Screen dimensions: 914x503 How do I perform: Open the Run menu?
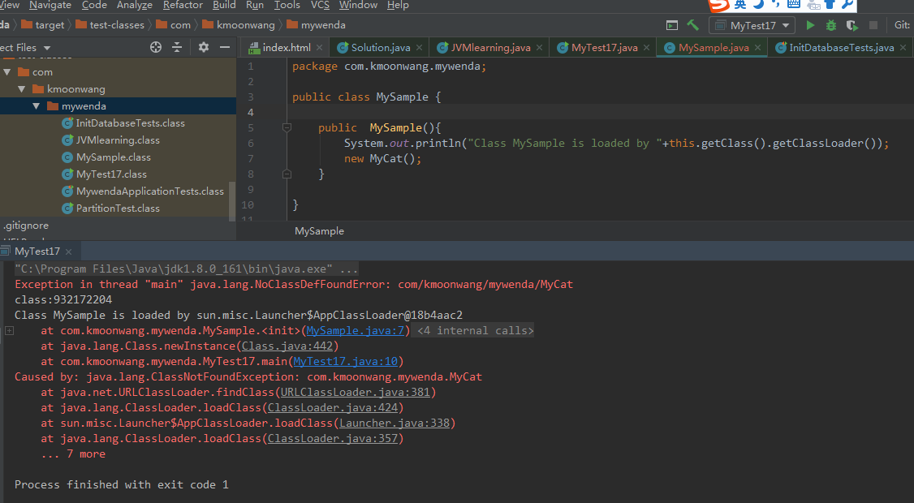tap(255, 5)
